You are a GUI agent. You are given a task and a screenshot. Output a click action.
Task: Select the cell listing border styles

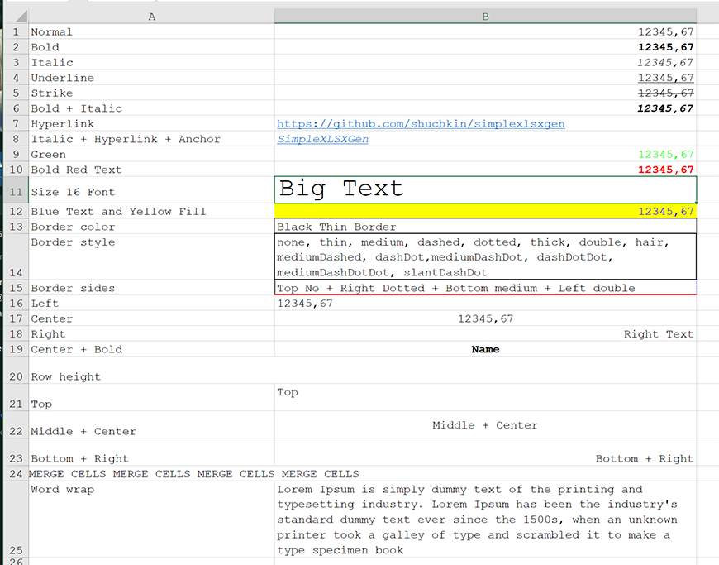point(485,257)
